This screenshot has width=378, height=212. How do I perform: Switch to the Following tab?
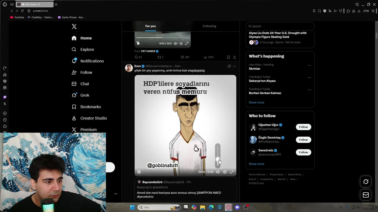[x=209, y=26]
